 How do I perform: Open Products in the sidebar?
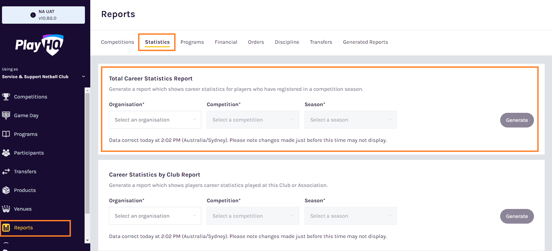[25, 190]
